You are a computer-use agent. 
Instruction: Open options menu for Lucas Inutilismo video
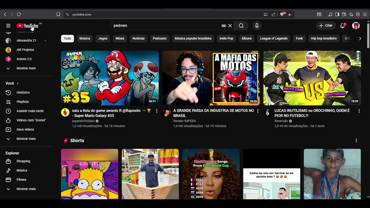pyautogui.click(x=359, y=111)
